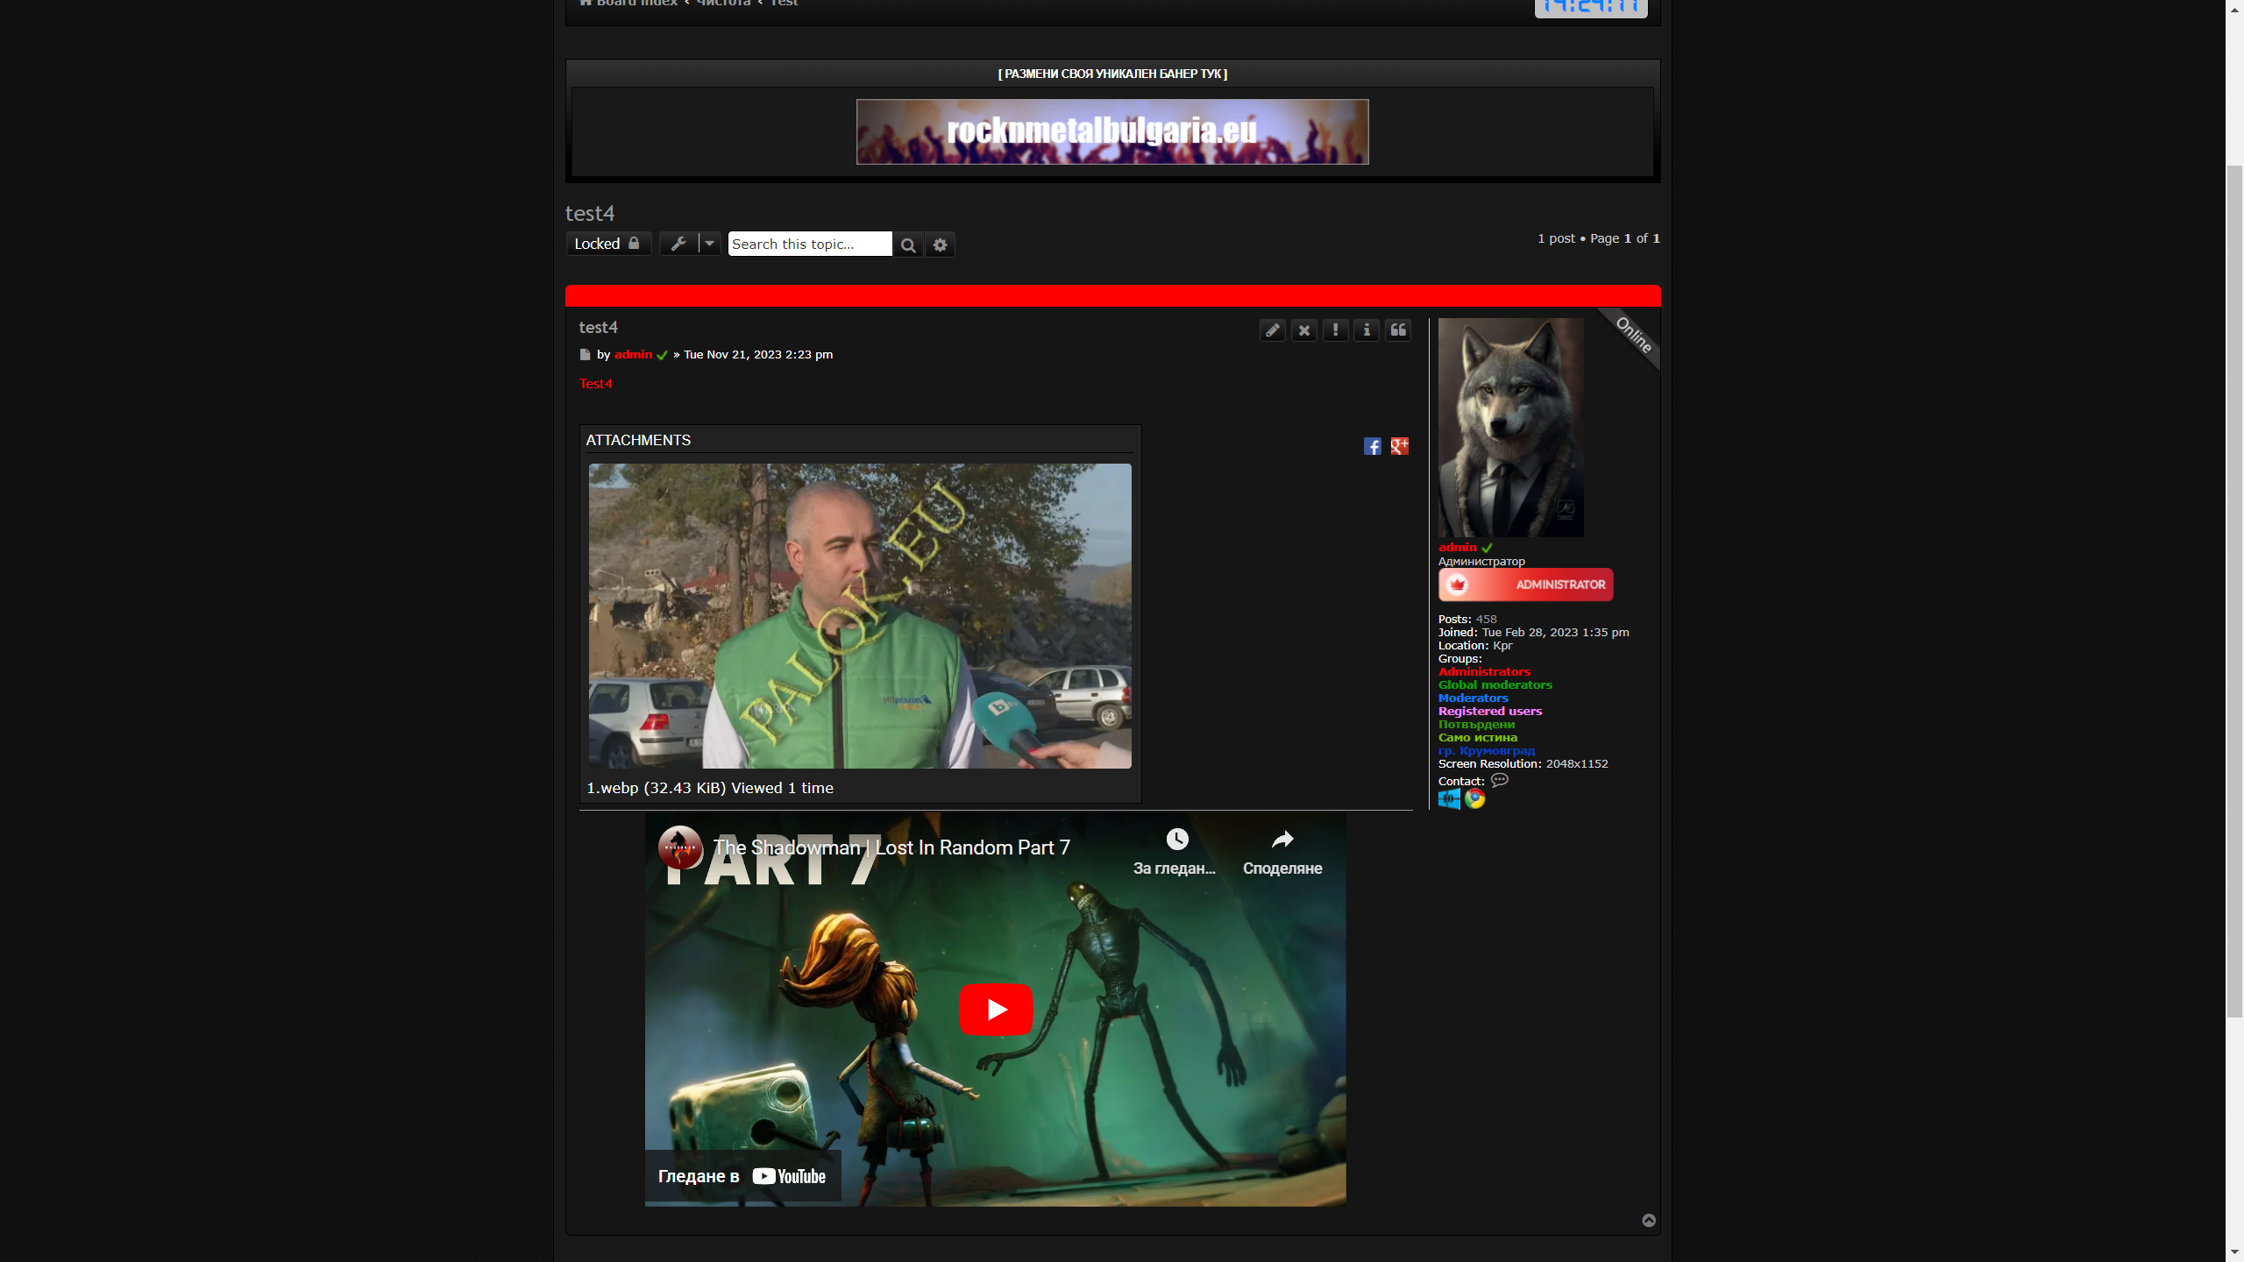Image resolution: width=2244 pixels, height=1262 pixels.
Task: Click the Test4 red post text
Action: (x=596, y=384)
